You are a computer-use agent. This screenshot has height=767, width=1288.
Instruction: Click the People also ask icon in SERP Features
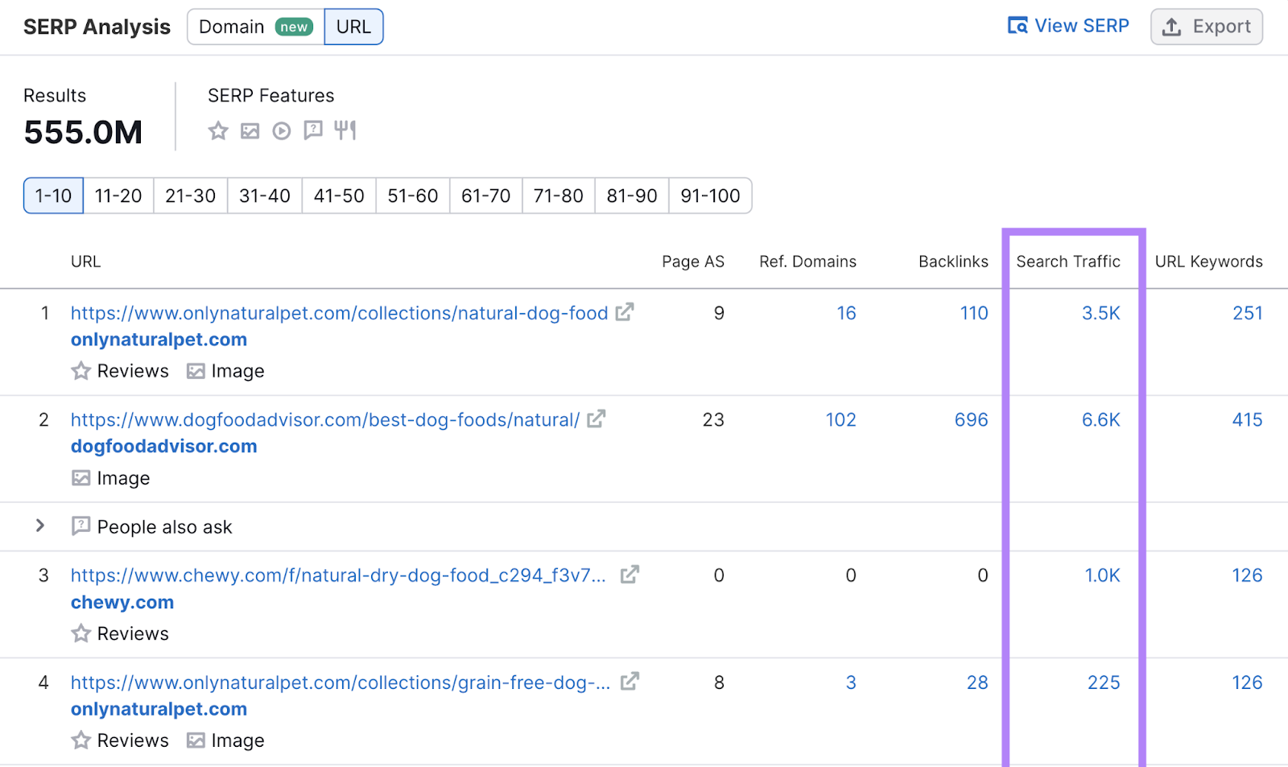click(x=313, y=130)
